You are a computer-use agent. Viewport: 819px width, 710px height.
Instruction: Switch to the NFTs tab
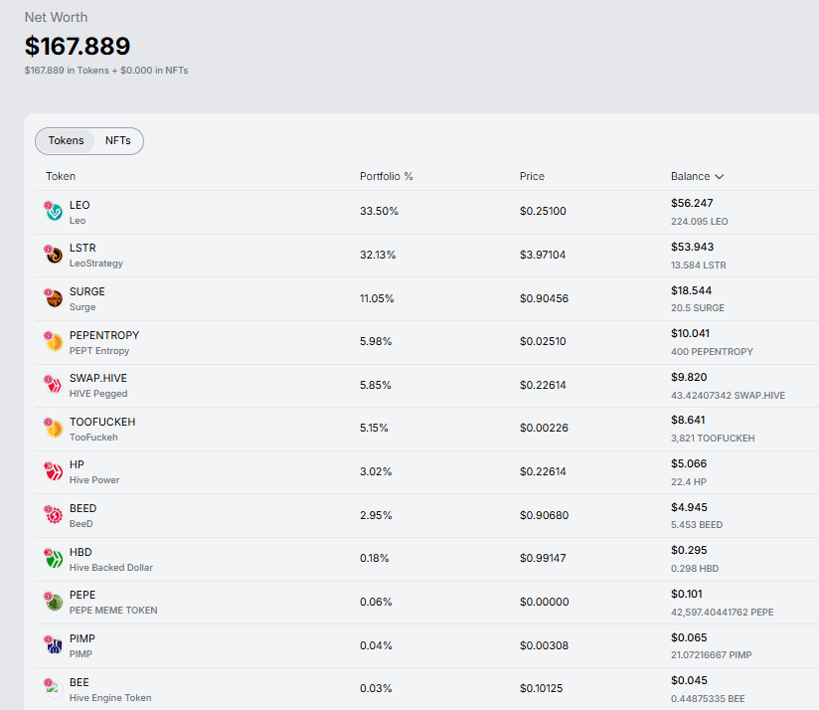[x=118, y=141]
